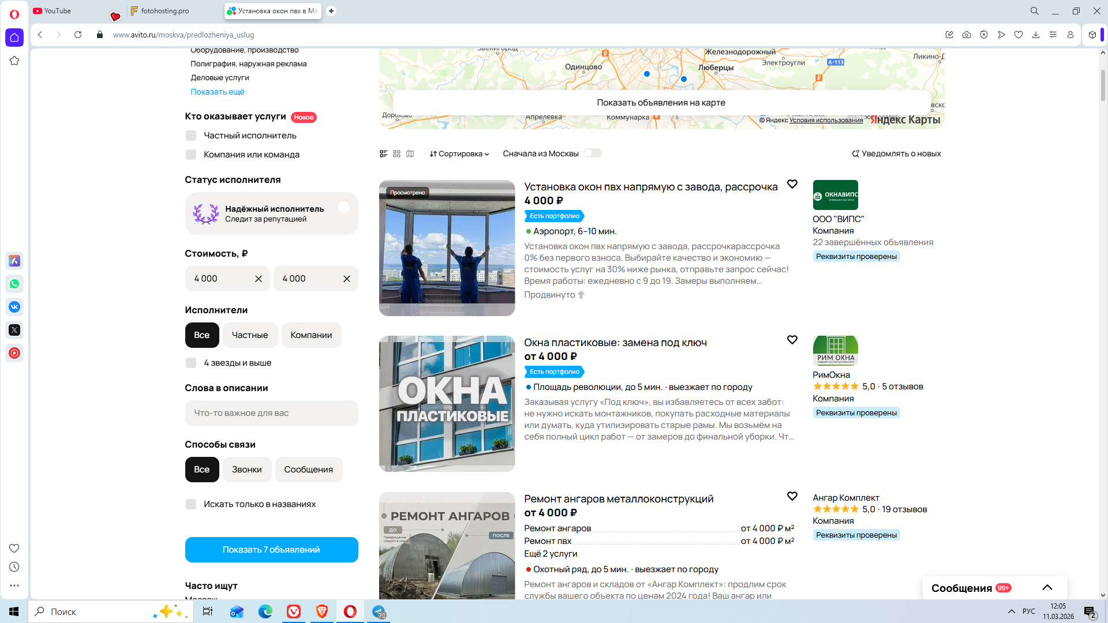Click in the Слова в описании input field
The height and width of the screenshot is (623, 1108).
click(271, 413)
